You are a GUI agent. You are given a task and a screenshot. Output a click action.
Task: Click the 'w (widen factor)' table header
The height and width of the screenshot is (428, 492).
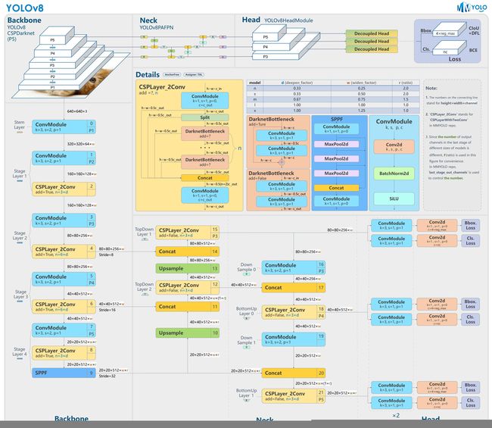(x=362, y=83)
